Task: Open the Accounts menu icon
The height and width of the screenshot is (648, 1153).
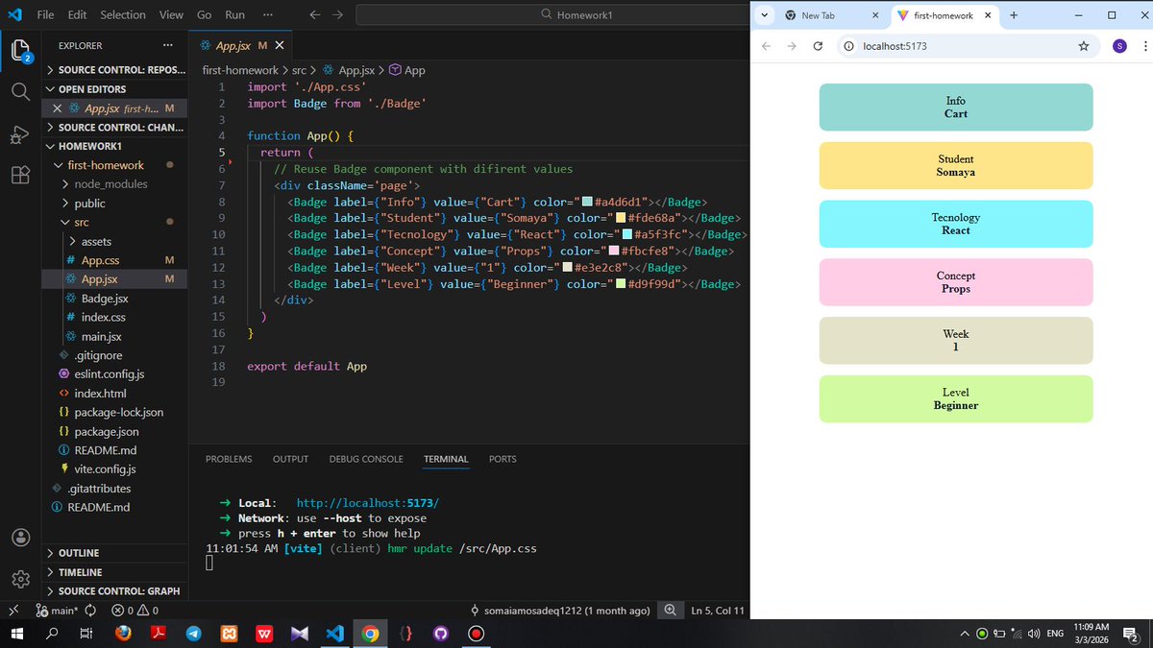Action: point(20,538)
